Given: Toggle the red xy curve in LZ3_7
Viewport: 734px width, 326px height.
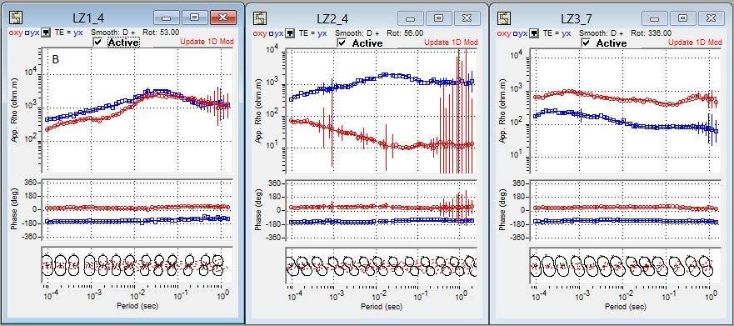Looking at the screenshot, I should point(504,33).
